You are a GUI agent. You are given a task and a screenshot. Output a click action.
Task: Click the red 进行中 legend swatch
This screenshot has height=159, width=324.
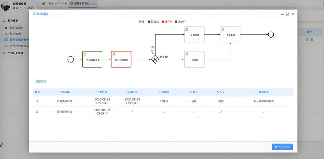(163, 21)
